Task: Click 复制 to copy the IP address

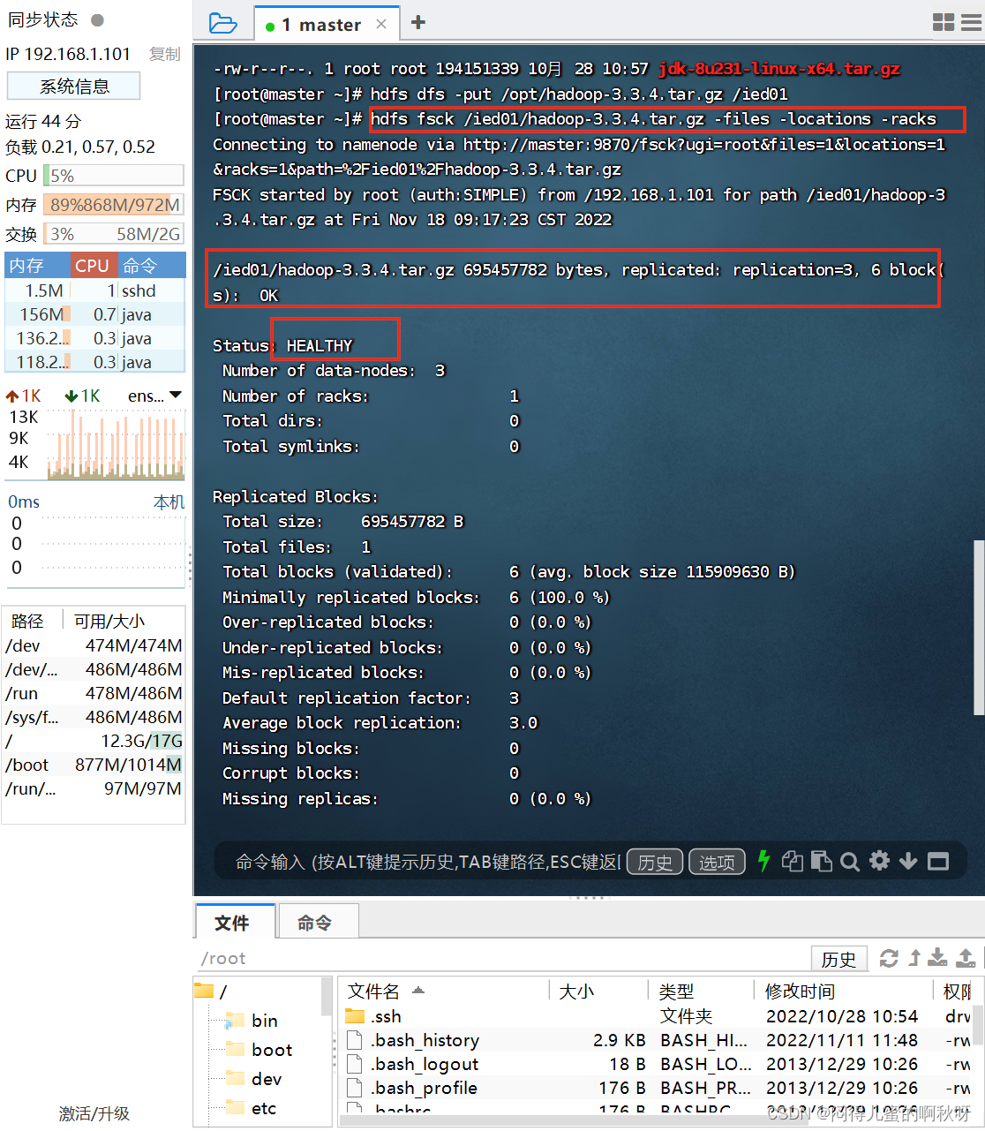Action: coord(163,54)
